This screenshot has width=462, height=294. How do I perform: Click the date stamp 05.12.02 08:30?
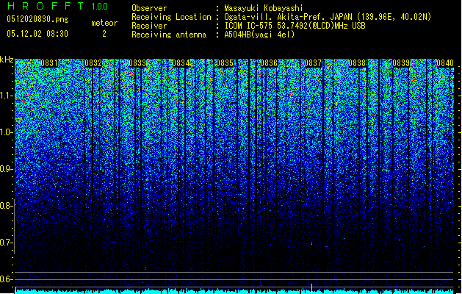point(37,34)
